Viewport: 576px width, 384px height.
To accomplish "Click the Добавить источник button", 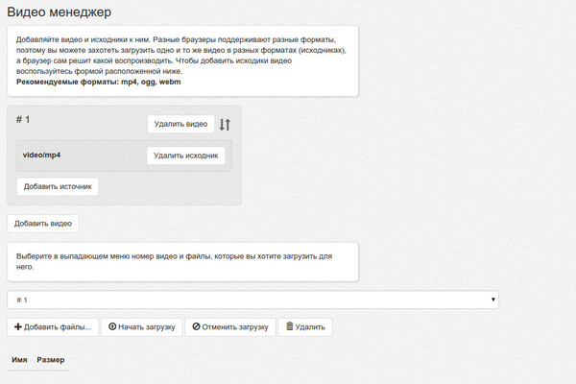I will coord(58,186).
